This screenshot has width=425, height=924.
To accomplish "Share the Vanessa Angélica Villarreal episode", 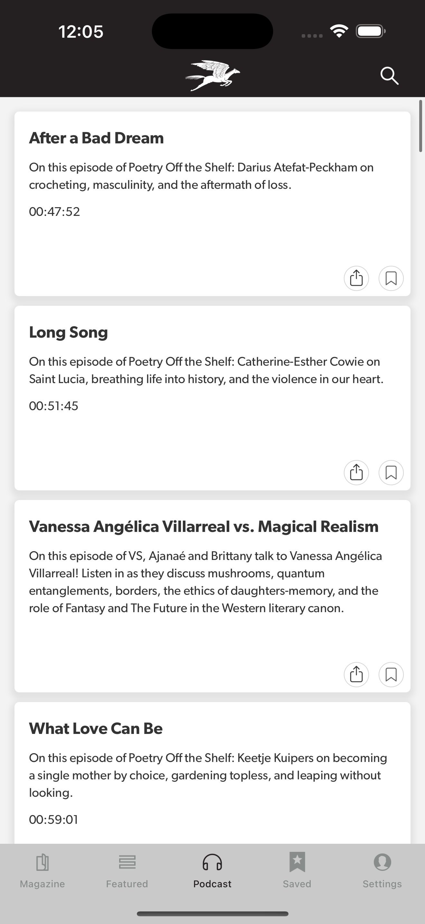I will pyautogui.click(x=356, y=674).
